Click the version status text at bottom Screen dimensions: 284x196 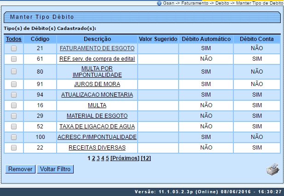click(208, 192)
